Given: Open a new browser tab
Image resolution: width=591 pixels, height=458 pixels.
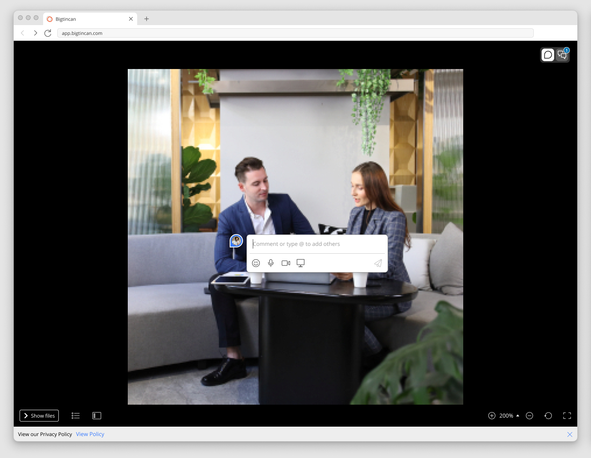Looking at the screenshot, I should [147, 19].
